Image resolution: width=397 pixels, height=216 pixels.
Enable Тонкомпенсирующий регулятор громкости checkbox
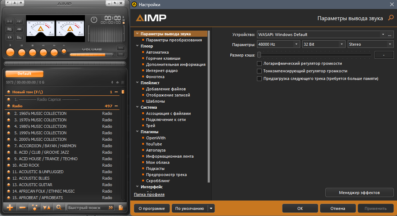259,71
